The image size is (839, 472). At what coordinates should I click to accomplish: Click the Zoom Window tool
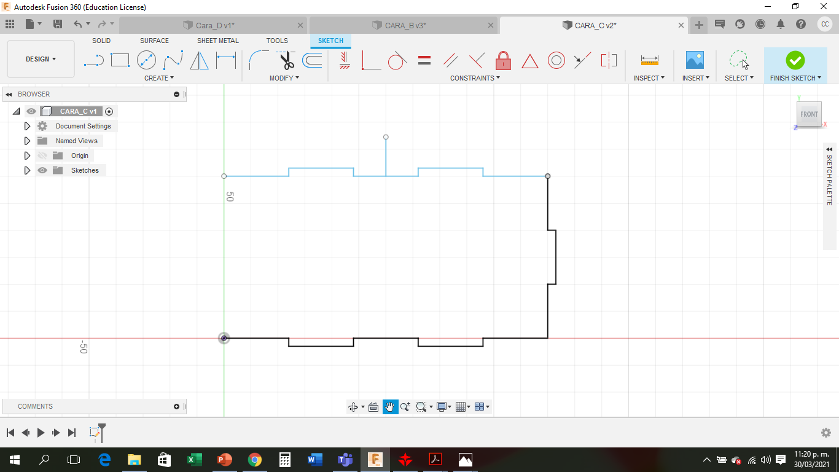(421, 407)
